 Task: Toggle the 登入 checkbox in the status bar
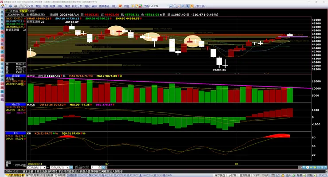pos(294,175)
